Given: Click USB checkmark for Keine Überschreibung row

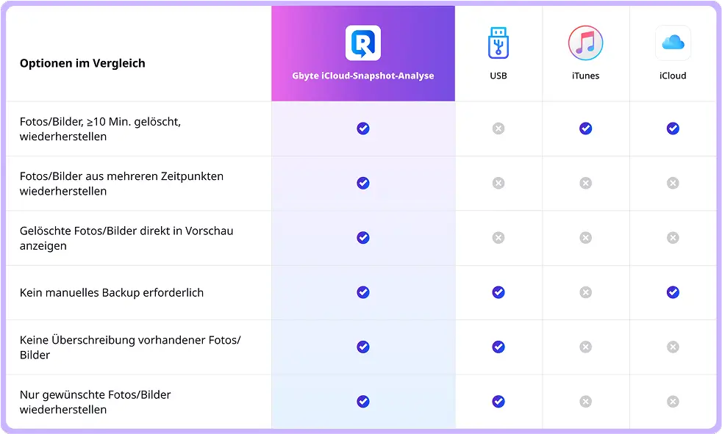Looking at the screenshot, I should click(498, 347).
